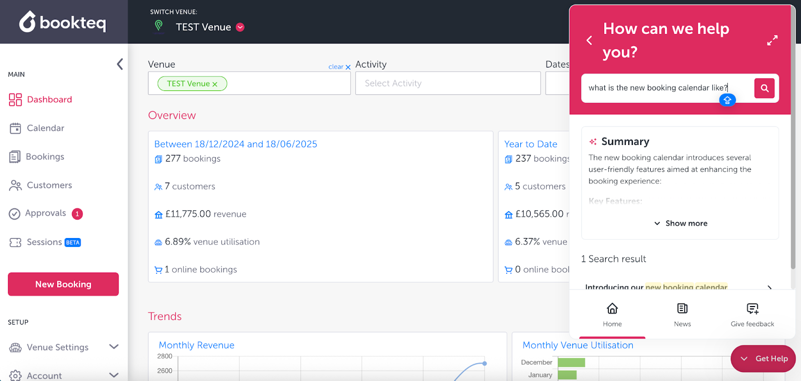Viewport: 801px width, 381px height.
Task: Click the Dates filter field
Action: coord(557,83)
